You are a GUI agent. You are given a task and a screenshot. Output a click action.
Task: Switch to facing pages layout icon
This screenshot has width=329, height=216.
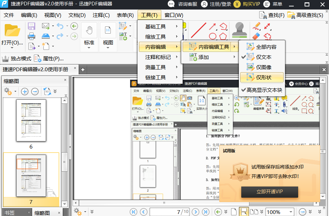click(x=254, y=212)
